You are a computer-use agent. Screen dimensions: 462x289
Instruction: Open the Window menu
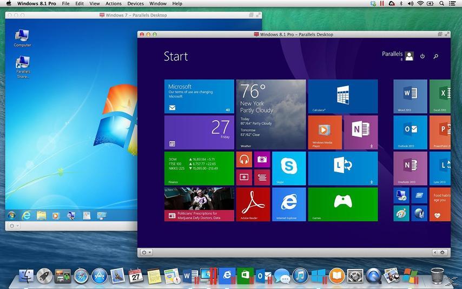click(x=158, y=4)
